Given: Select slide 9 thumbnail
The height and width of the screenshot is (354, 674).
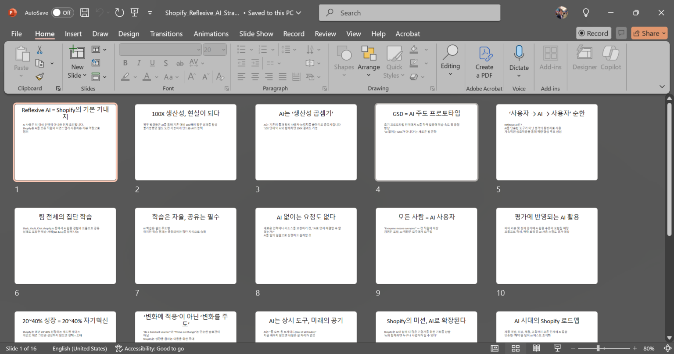Looking at the screenshot, I should click(x=426, y=246).
